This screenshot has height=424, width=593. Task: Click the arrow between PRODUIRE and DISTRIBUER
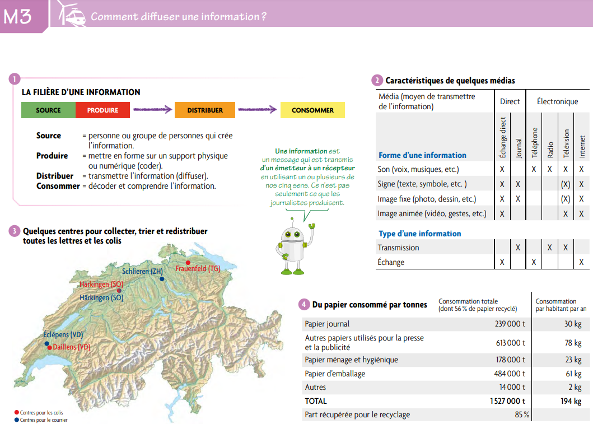[x=152, y=110]
